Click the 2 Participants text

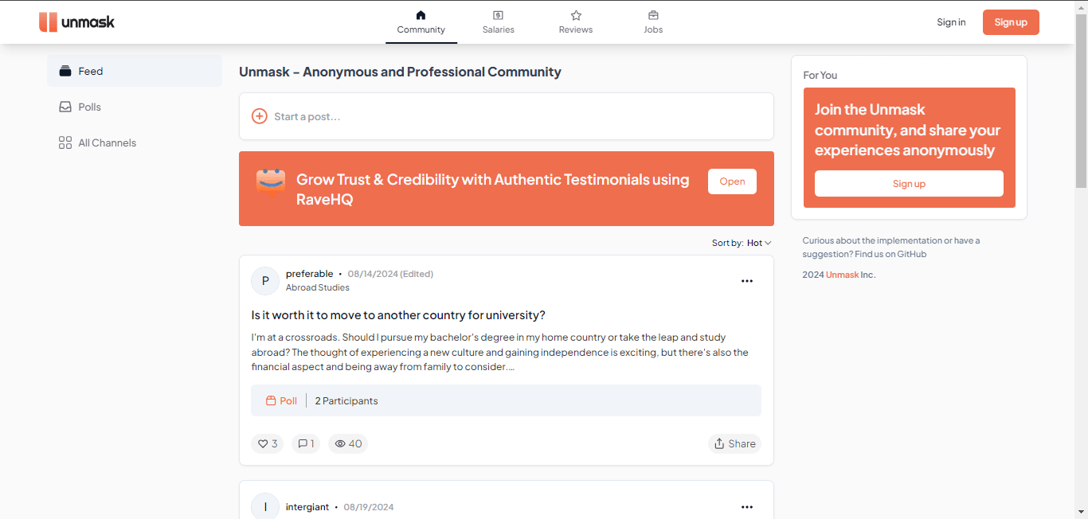(x=346, y=401)
